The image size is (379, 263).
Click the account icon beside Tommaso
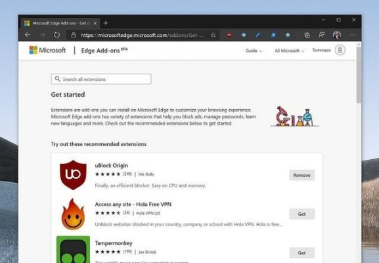tap(340, 50)
